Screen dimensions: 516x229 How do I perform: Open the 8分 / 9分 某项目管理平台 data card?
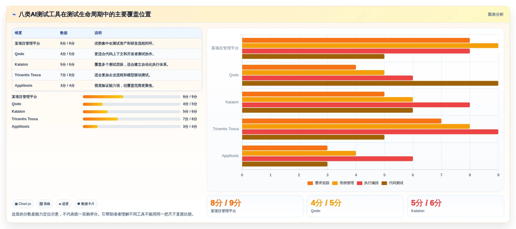click(x=255, y=206)
